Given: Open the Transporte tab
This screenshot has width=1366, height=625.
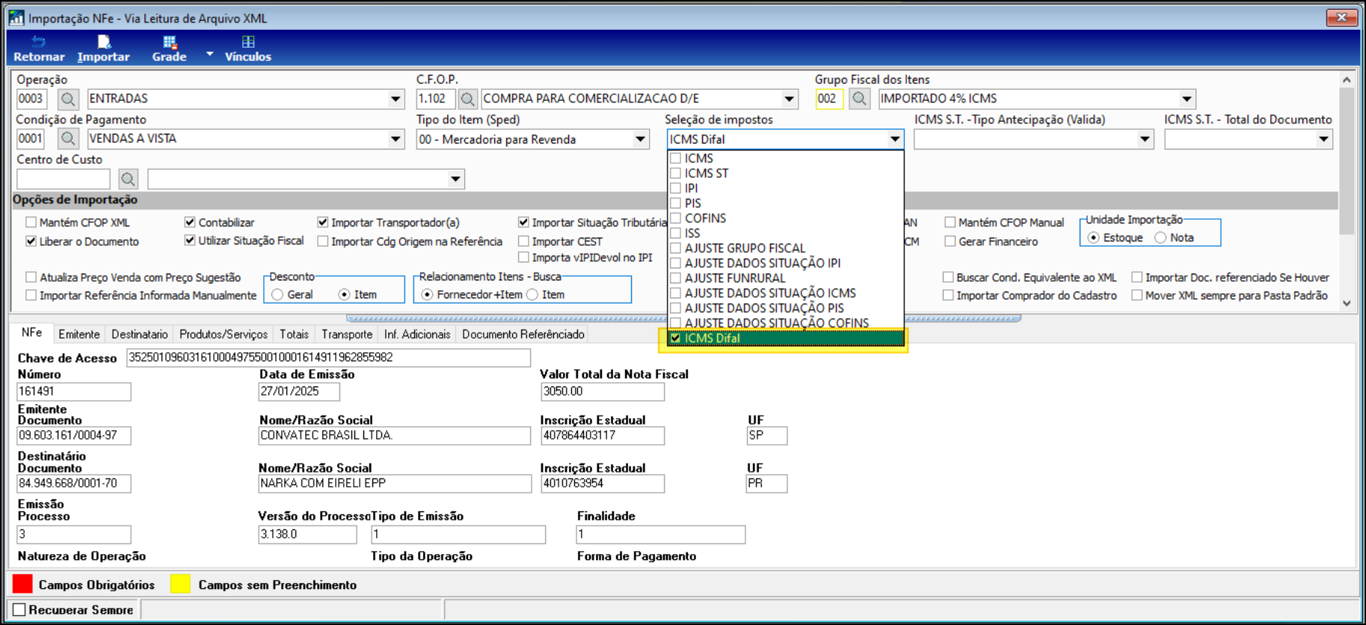Looking at the screenshot, I should pyautogui.click(x=347, y=334).
